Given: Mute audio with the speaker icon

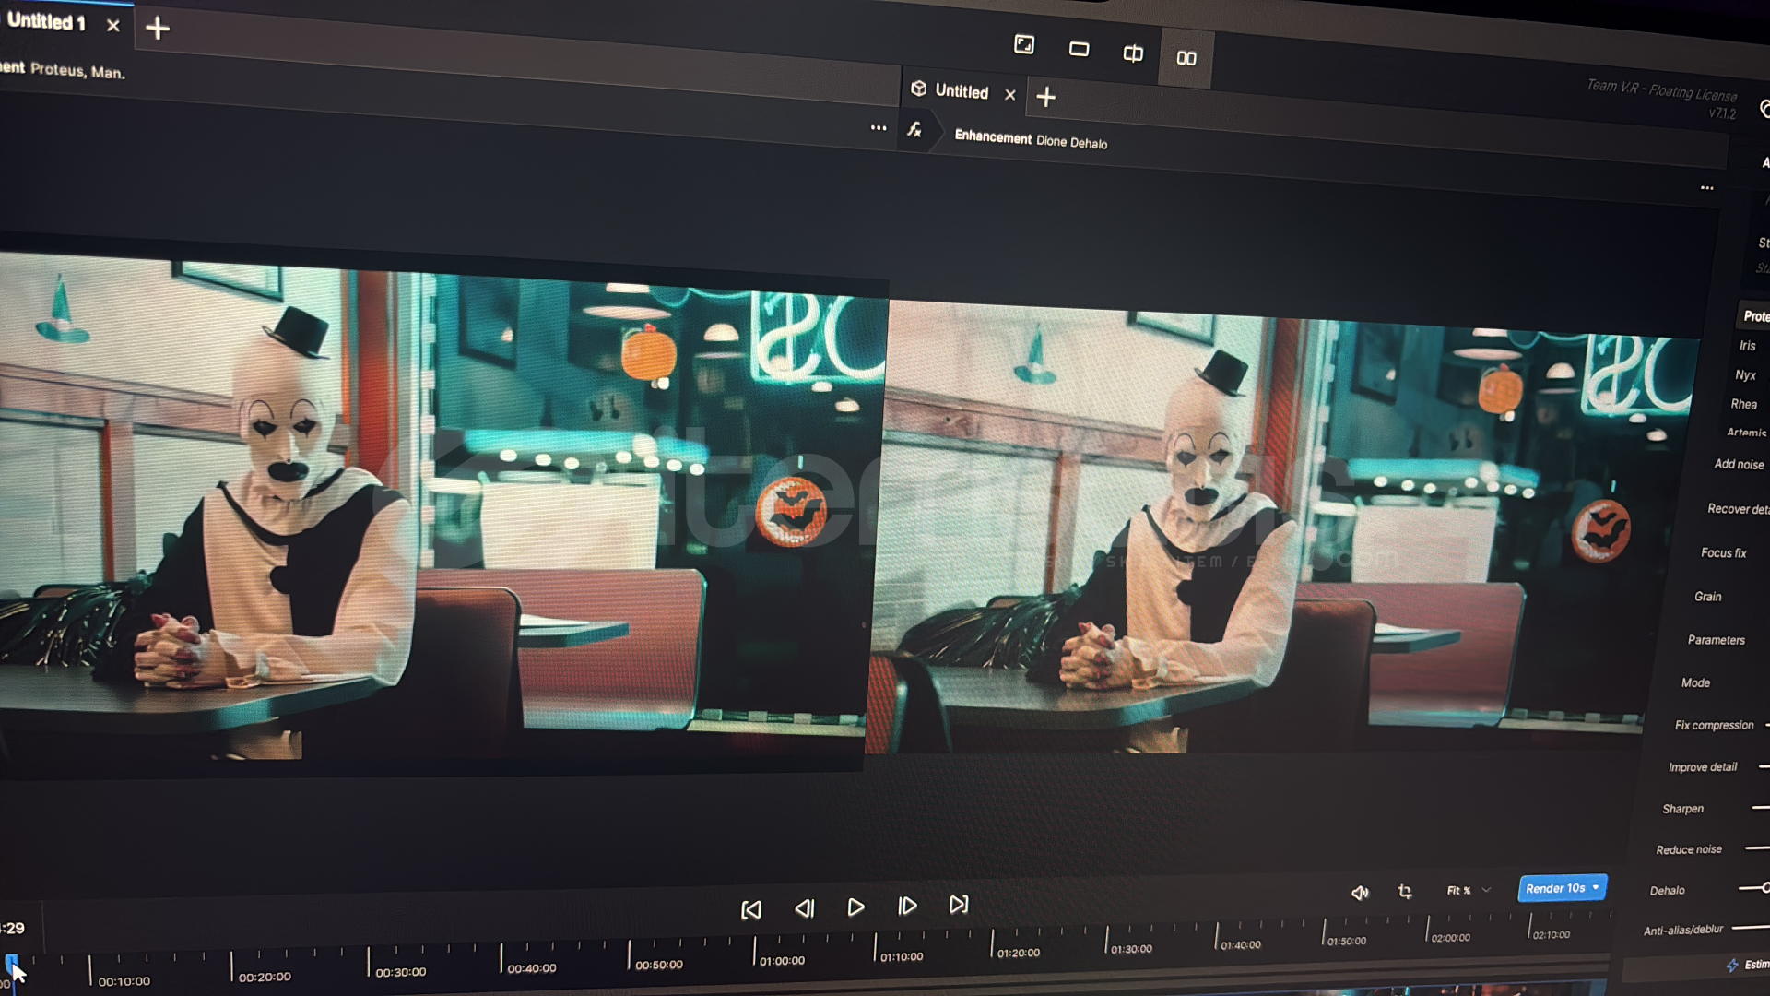Looking at the screenshot, I should [1360, 892].
